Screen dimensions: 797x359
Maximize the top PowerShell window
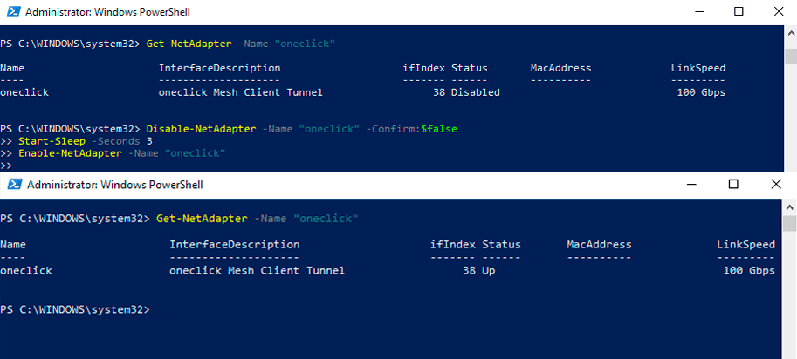tap(739, 12)
